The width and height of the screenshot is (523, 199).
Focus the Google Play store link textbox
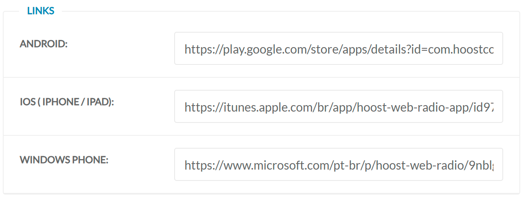pyautogui.click(x=338, y=49)
